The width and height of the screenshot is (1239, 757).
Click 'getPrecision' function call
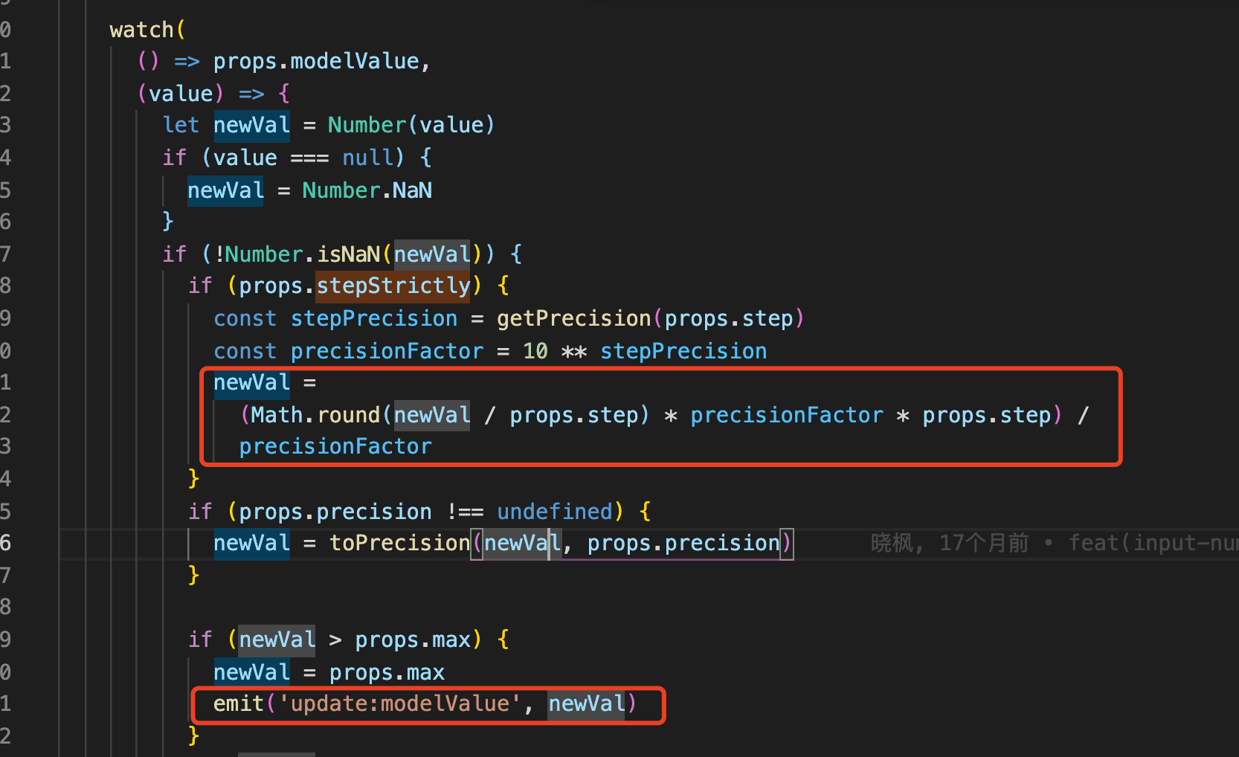coord(574,318)
